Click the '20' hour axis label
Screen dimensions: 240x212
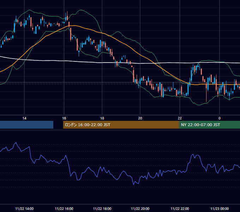(140, 118)
